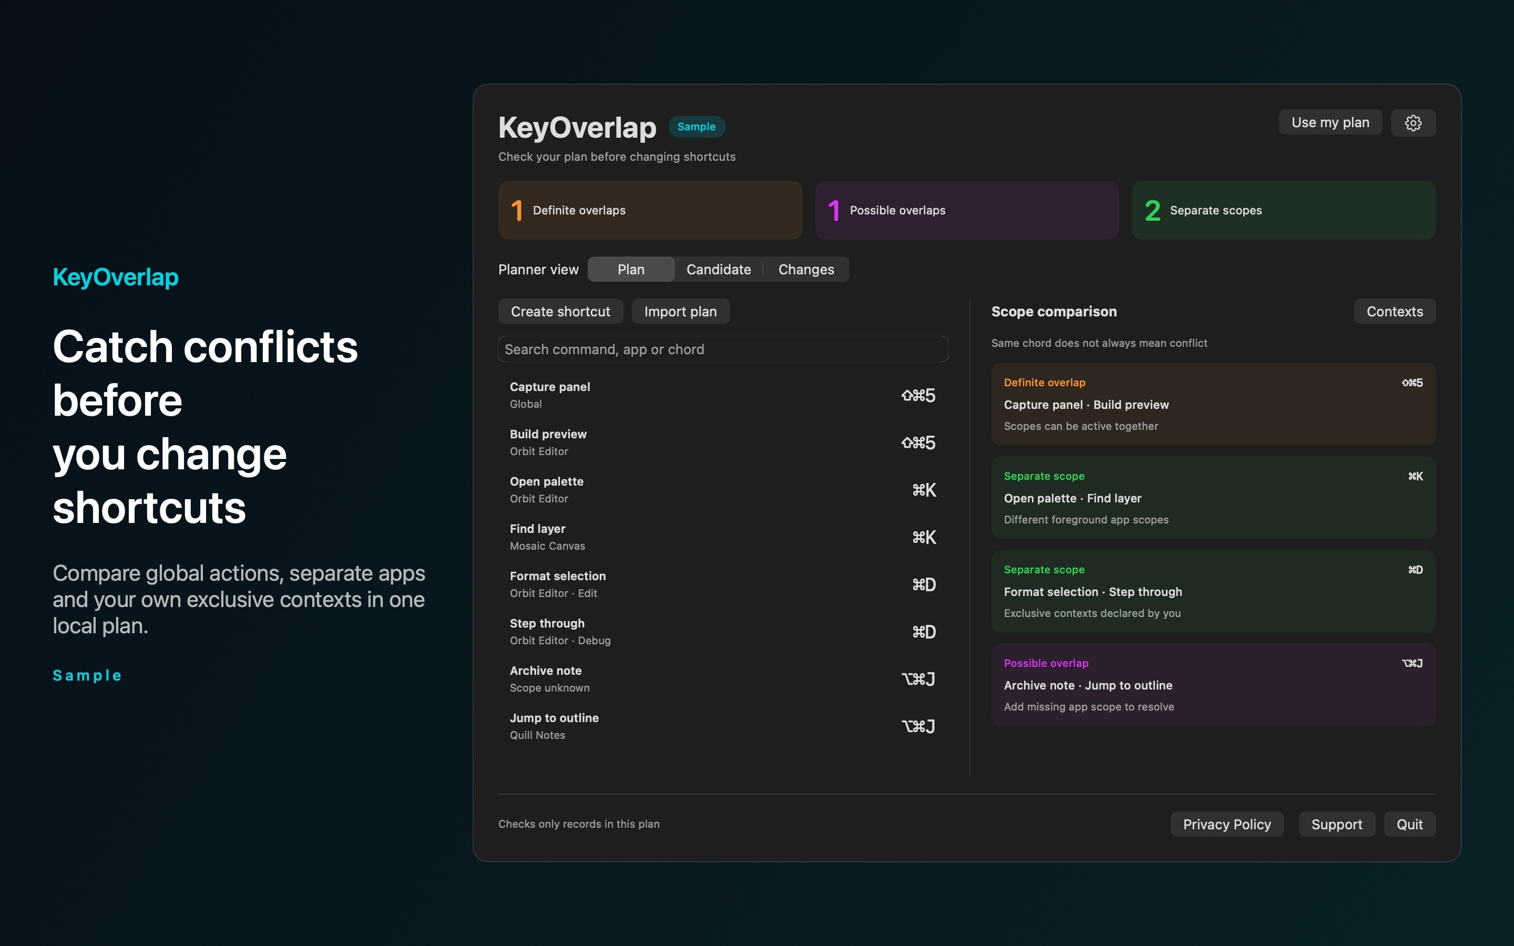Select the Format selection shortcut row
This screenshot has width=1514, height=946.
point(723,584)
